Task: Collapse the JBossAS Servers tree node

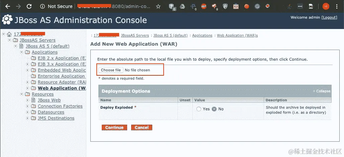Action: coord(9,40)
